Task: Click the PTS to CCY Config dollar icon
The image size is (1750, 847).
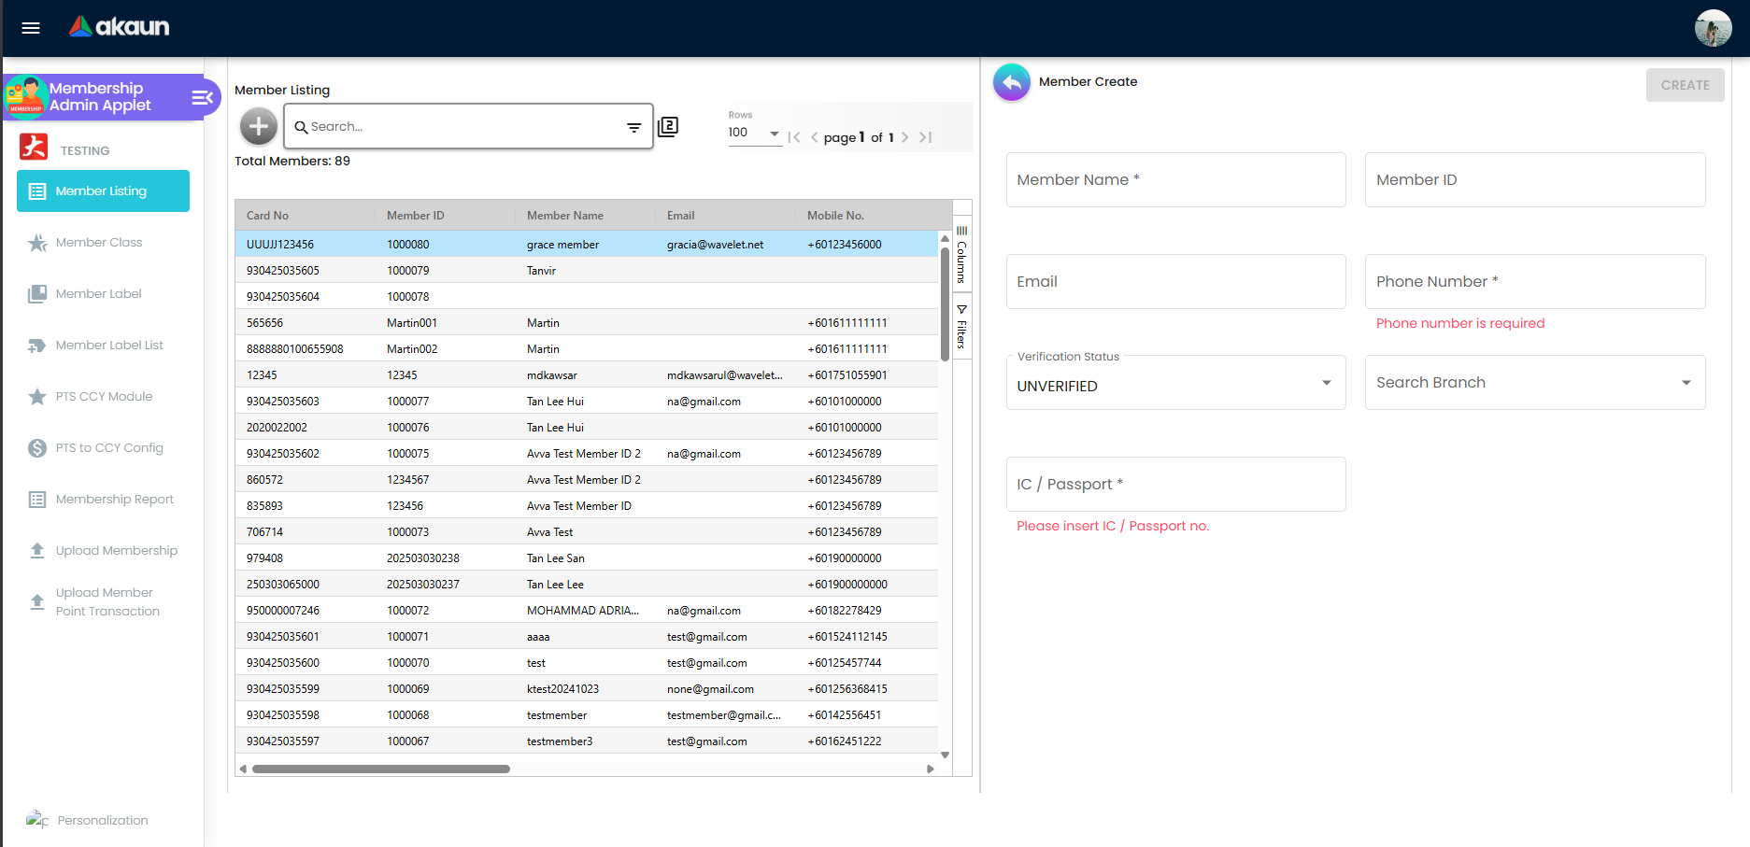Action: (x=37, y=448)
